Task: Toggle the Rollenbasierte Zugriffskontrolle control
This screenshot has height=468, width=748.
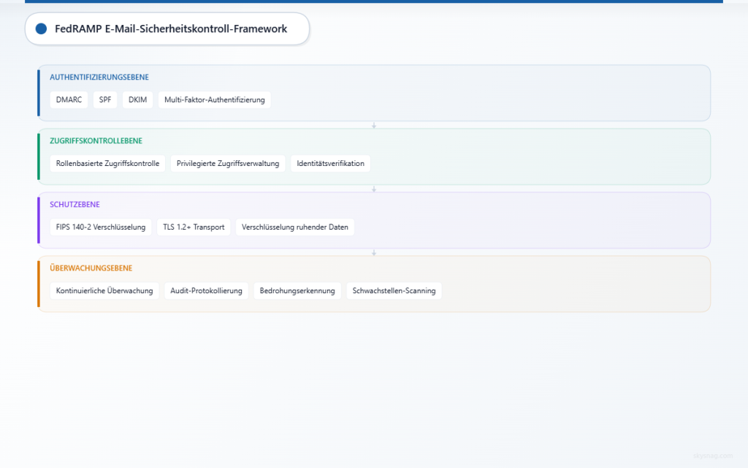Action: [108, 163]
